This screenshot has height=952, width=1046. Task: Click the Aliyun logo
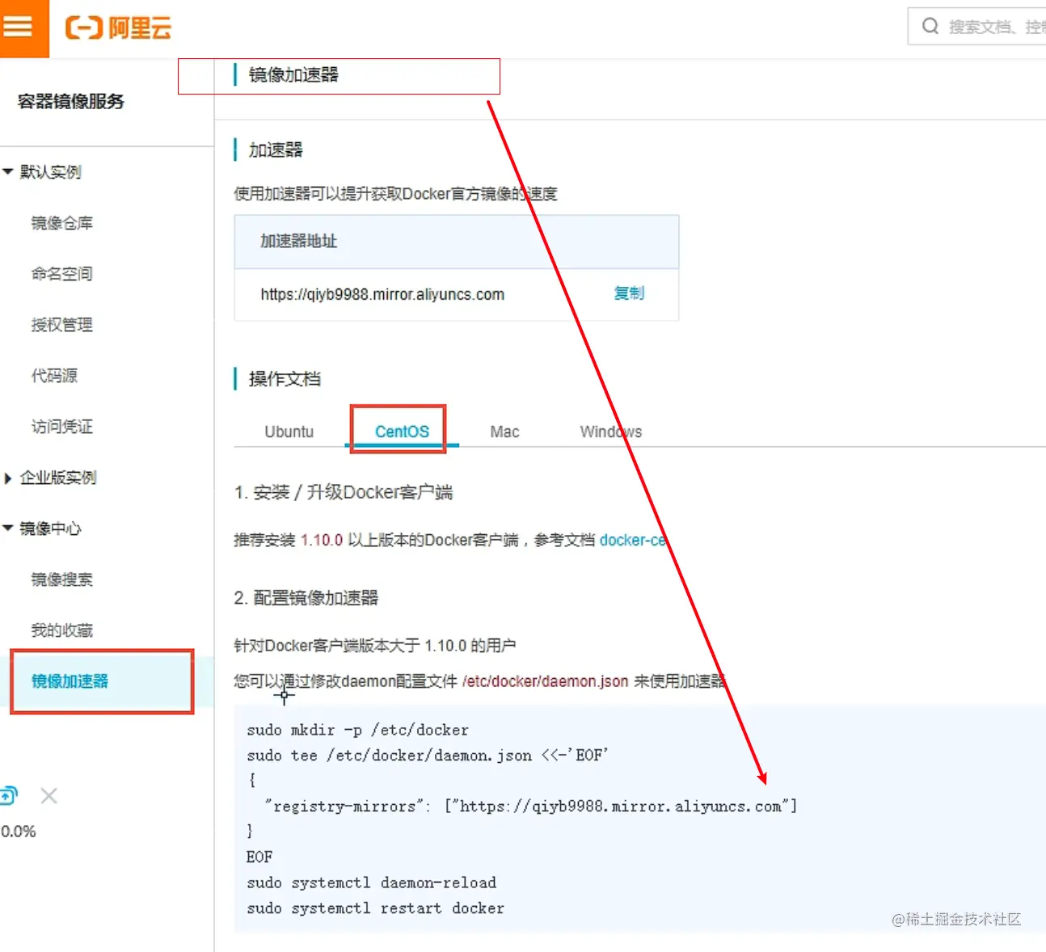pos(119,28)
